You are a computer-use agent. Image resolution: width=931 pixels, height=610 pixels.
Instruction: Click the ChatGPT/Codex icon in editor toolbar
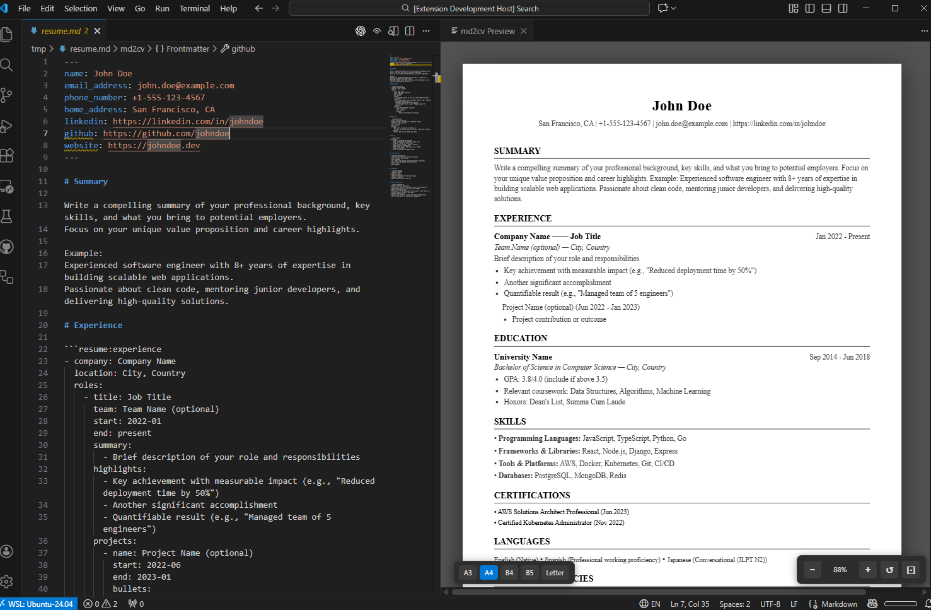coord(361,31)
